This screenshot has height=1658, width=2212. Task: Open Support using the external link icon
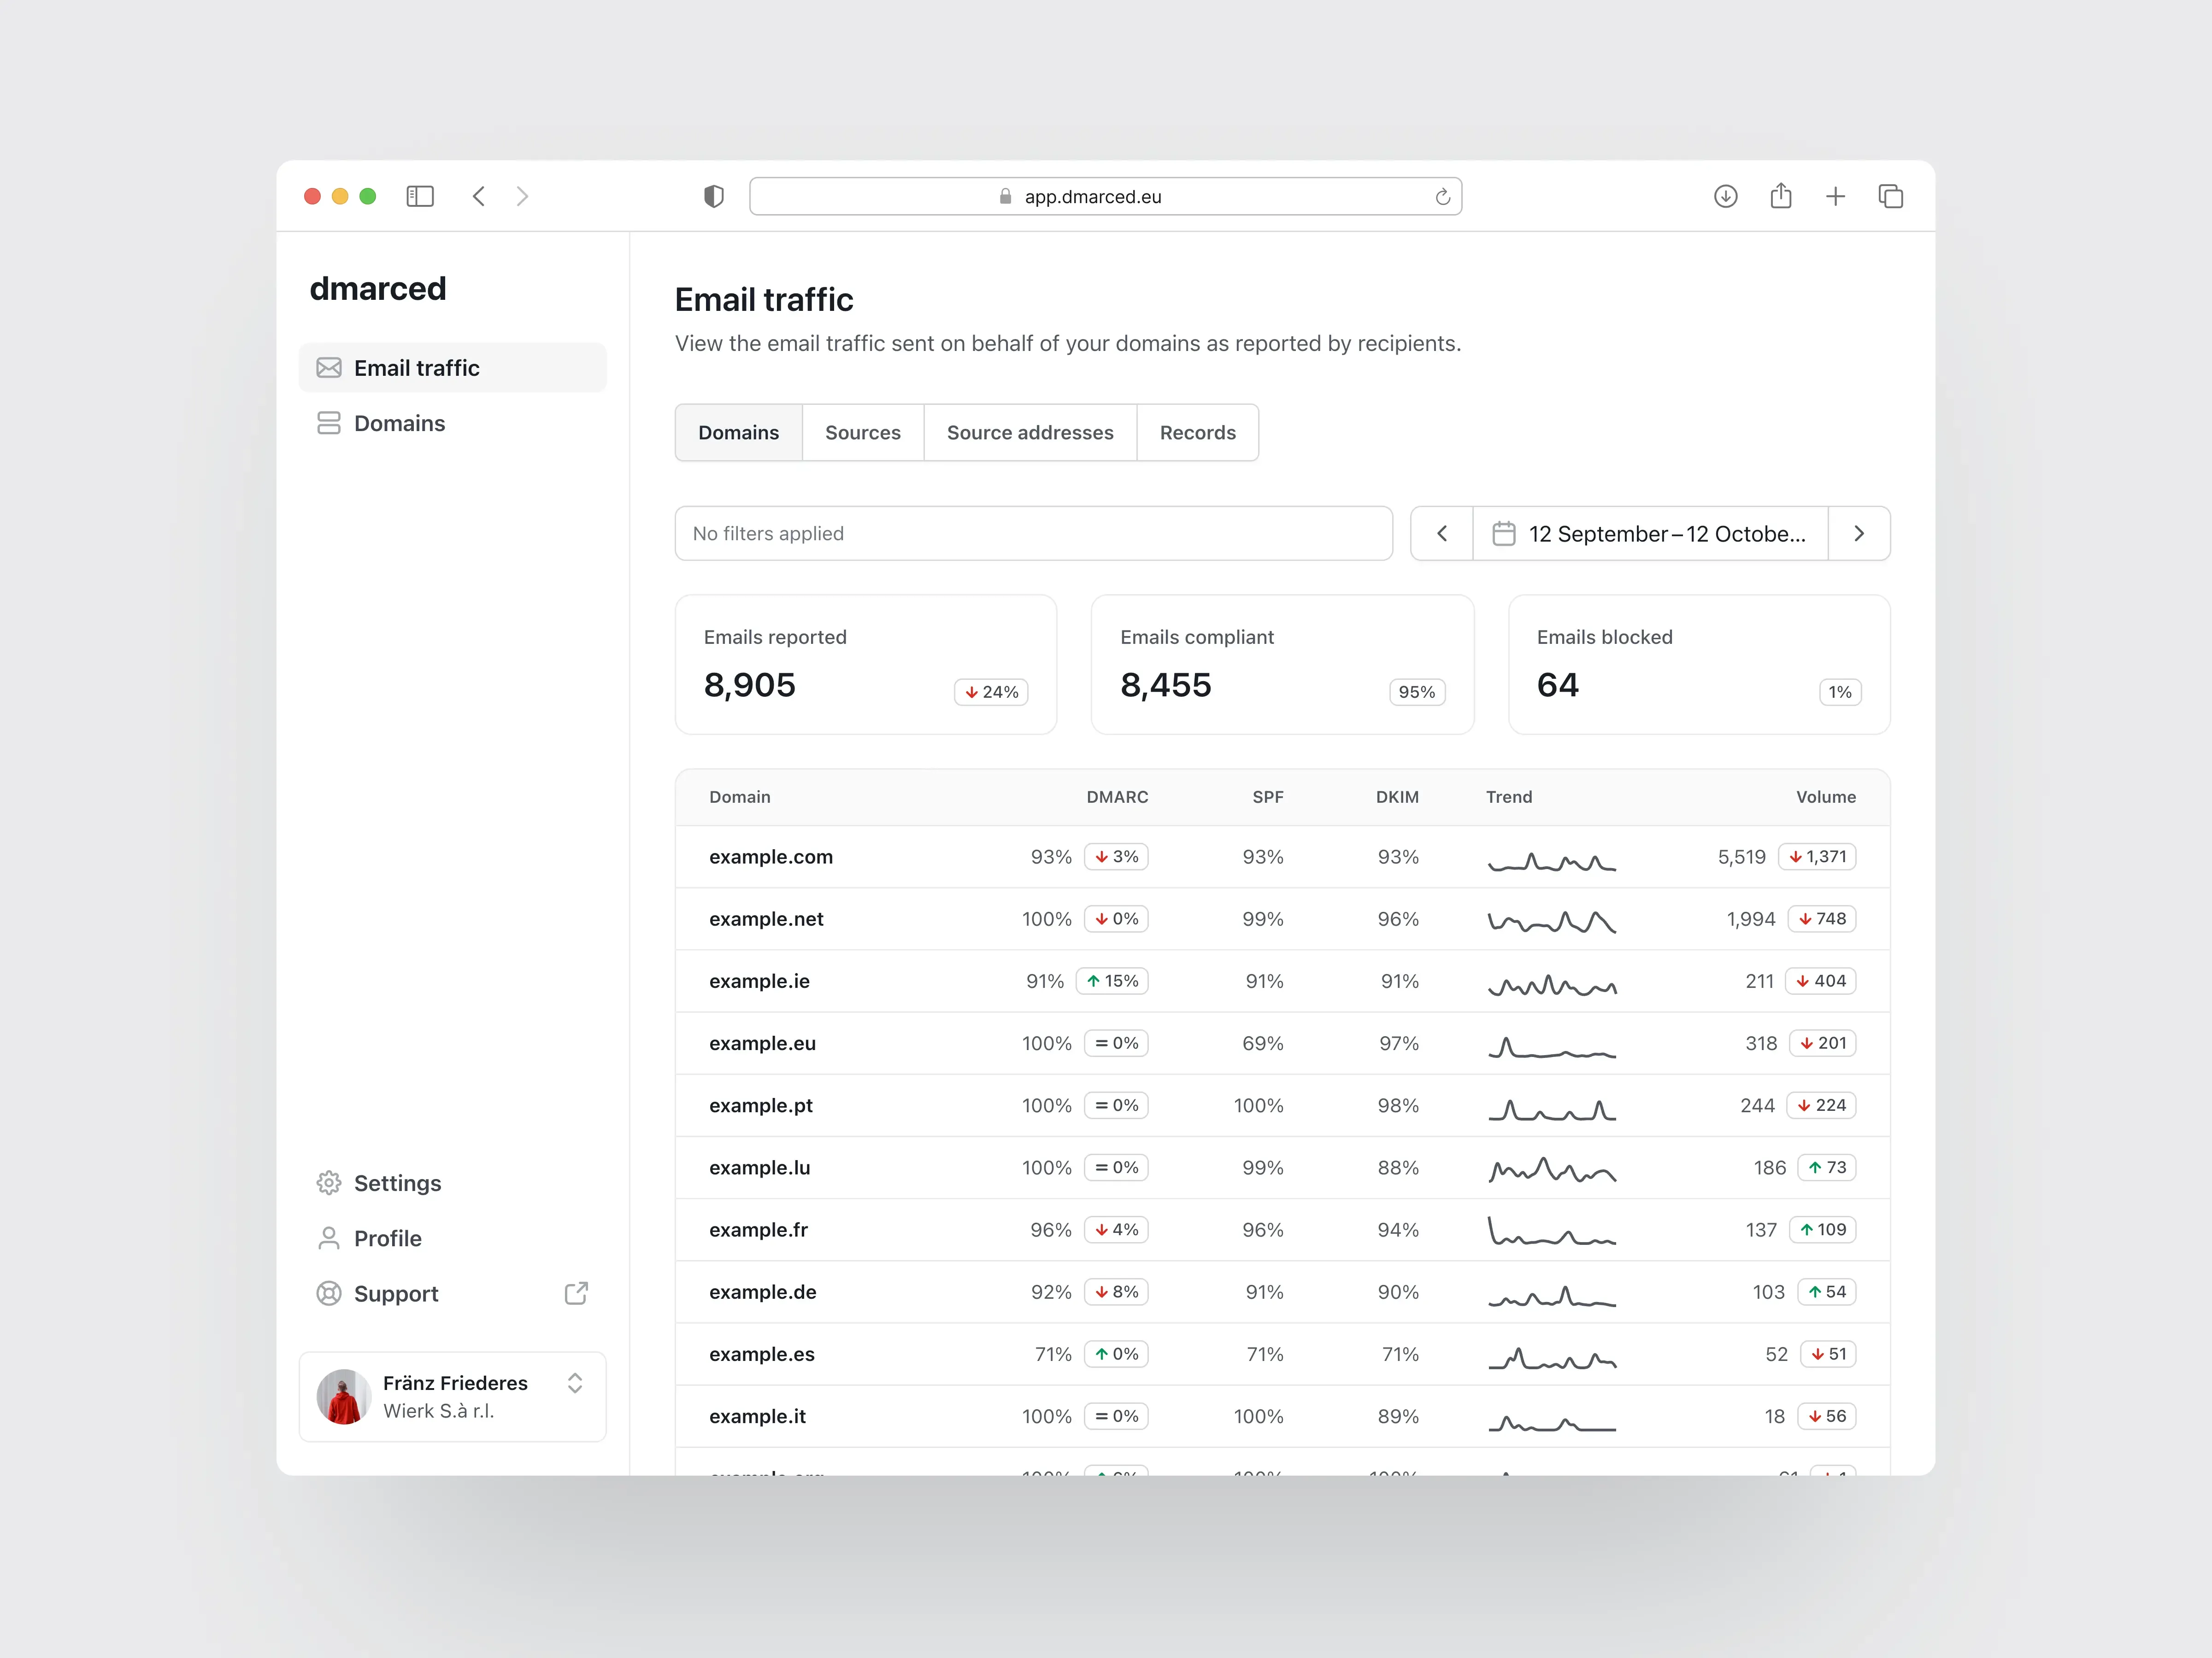[x=576, y=1293]
